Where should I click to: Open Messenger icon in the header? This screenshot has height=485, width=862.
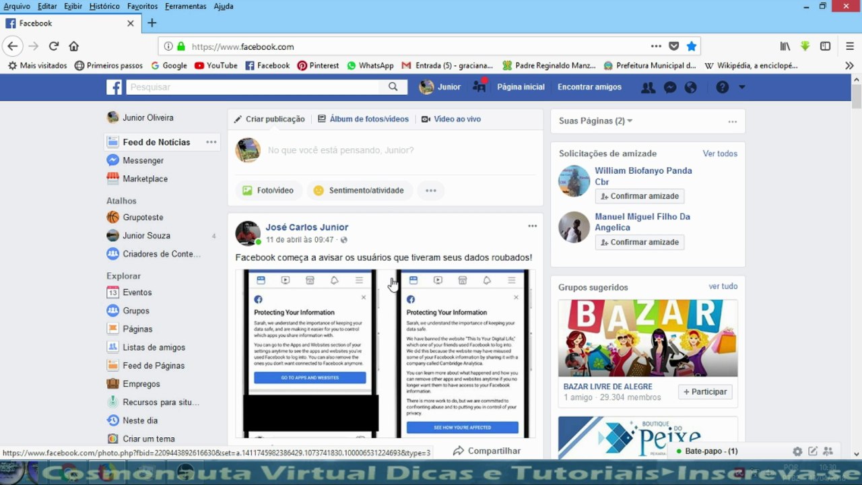tap(670, 87)
